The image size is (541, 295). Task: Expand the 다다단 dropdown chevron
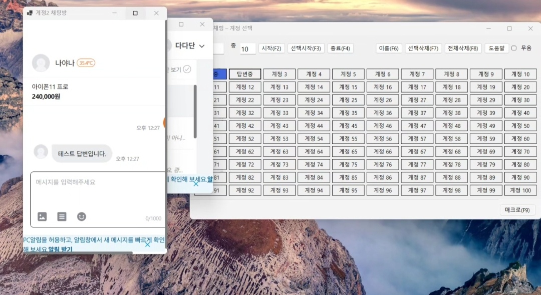202,46
